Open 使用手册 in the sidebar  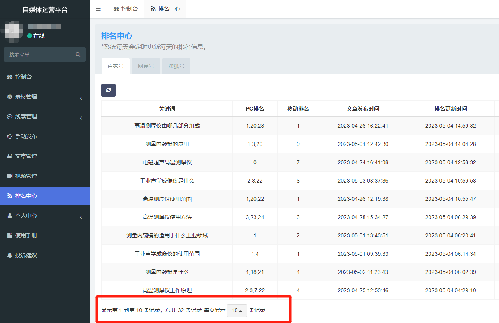tap(26, 235)
